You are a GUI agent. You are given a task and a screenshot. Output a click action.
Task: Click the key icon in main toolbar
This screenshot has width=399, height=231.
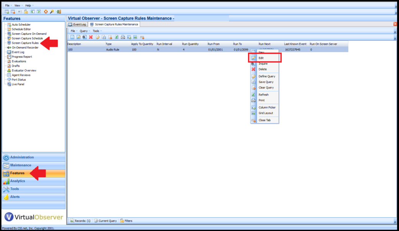coord(52,12)
